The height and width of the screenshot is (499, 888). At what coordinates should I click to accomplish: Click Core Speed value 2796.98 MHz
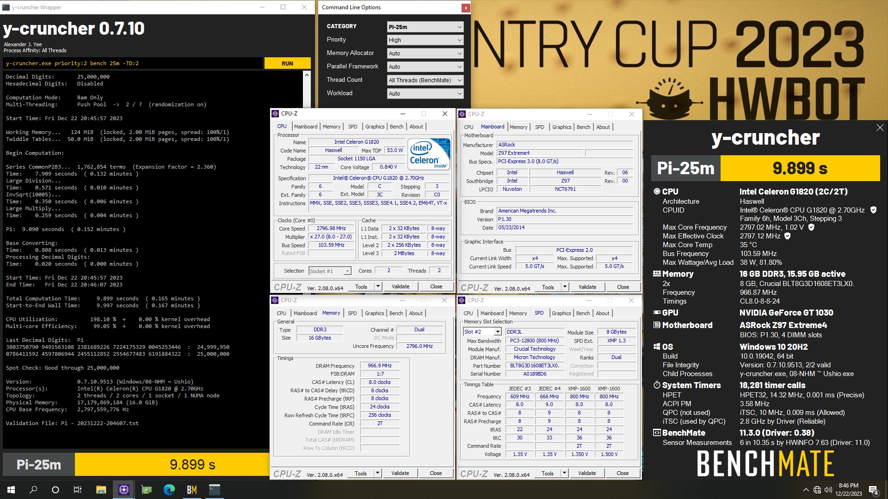pos(331,228)
